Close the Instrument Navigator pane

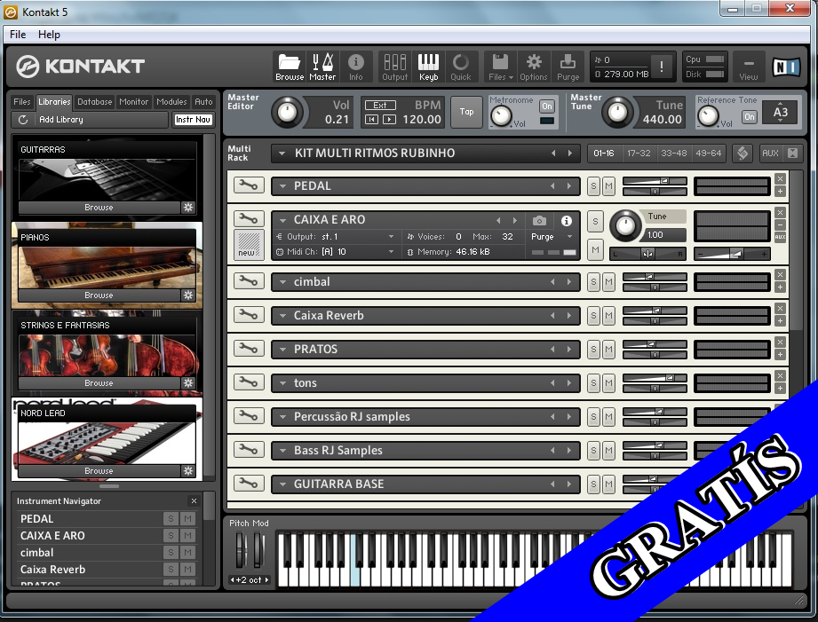pyautogui.click(x=194, y=500)
